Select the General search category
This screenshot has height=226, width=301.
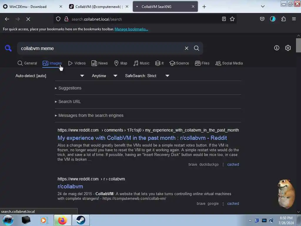[x=27, y=63]
